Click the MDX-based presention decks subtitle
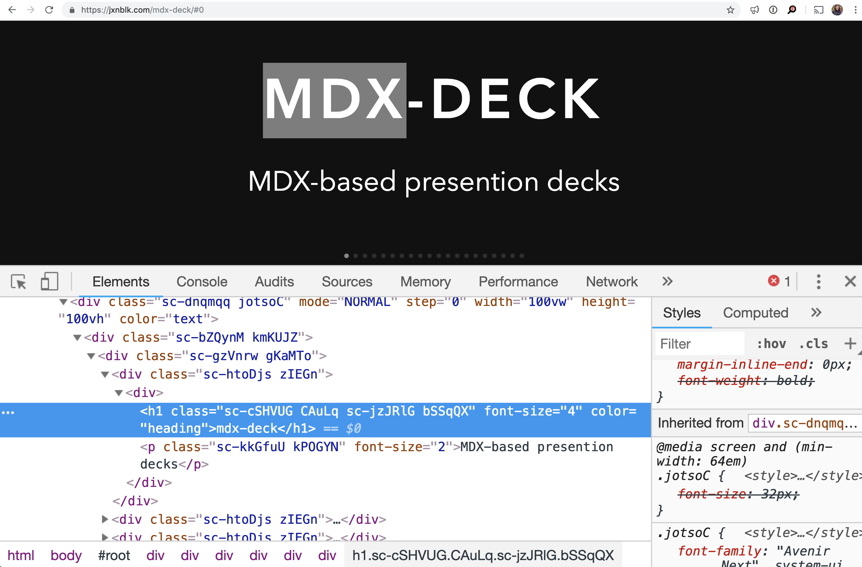This screenshot has height=567, width=862. click(434, 182)
